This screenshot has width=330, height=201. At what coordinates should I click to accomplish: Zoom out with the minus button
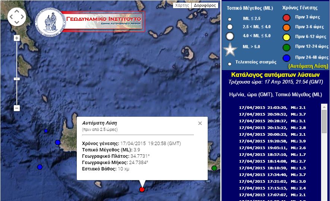[x=16, y=108]
